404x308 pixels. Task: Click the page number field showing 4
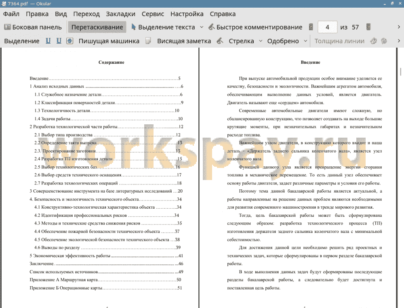pos(328,27)
